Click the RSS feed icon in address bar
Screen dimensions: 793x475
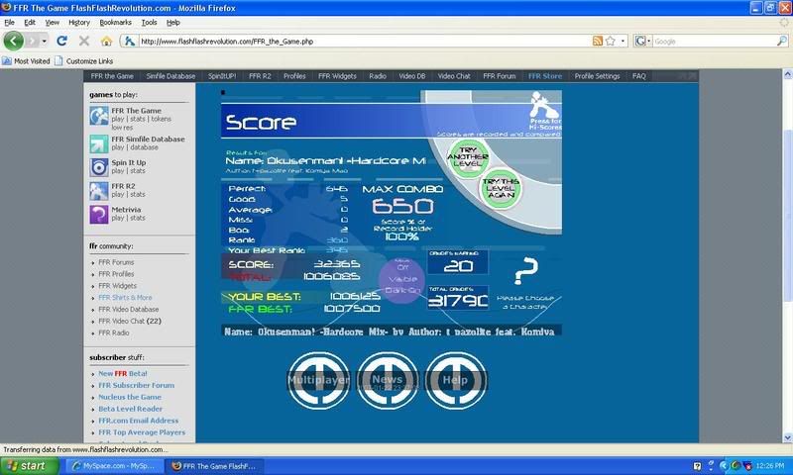point(598,42)
